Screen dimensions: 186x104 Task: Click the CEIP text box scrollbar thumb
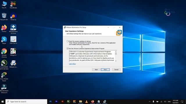click(116, 53)
